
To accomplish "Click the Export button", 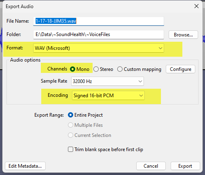I will pyautogui.click(x=185, y=166).
